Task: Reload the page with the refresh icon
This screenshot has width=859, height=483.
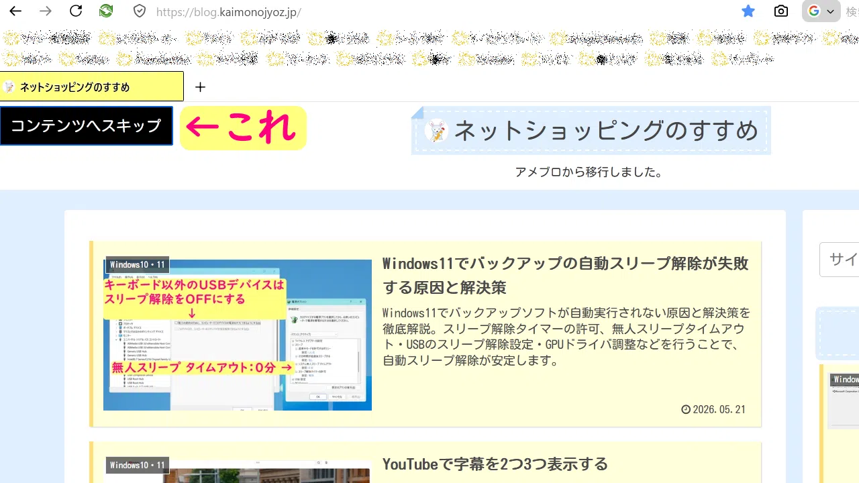Action: [76, 11]
